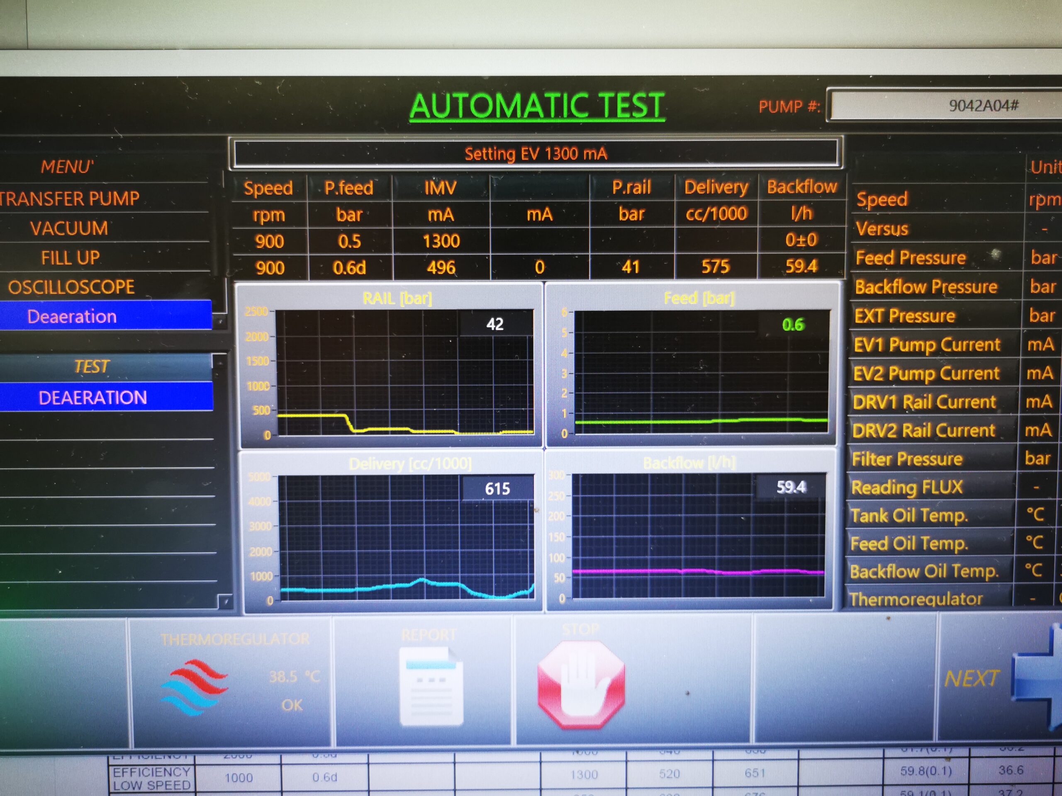Image resolution: width=1062 pixels, height=796 pixels.
Task: Open OSCILLOSCOPE from the menu
Action: [x=71, y=287]
